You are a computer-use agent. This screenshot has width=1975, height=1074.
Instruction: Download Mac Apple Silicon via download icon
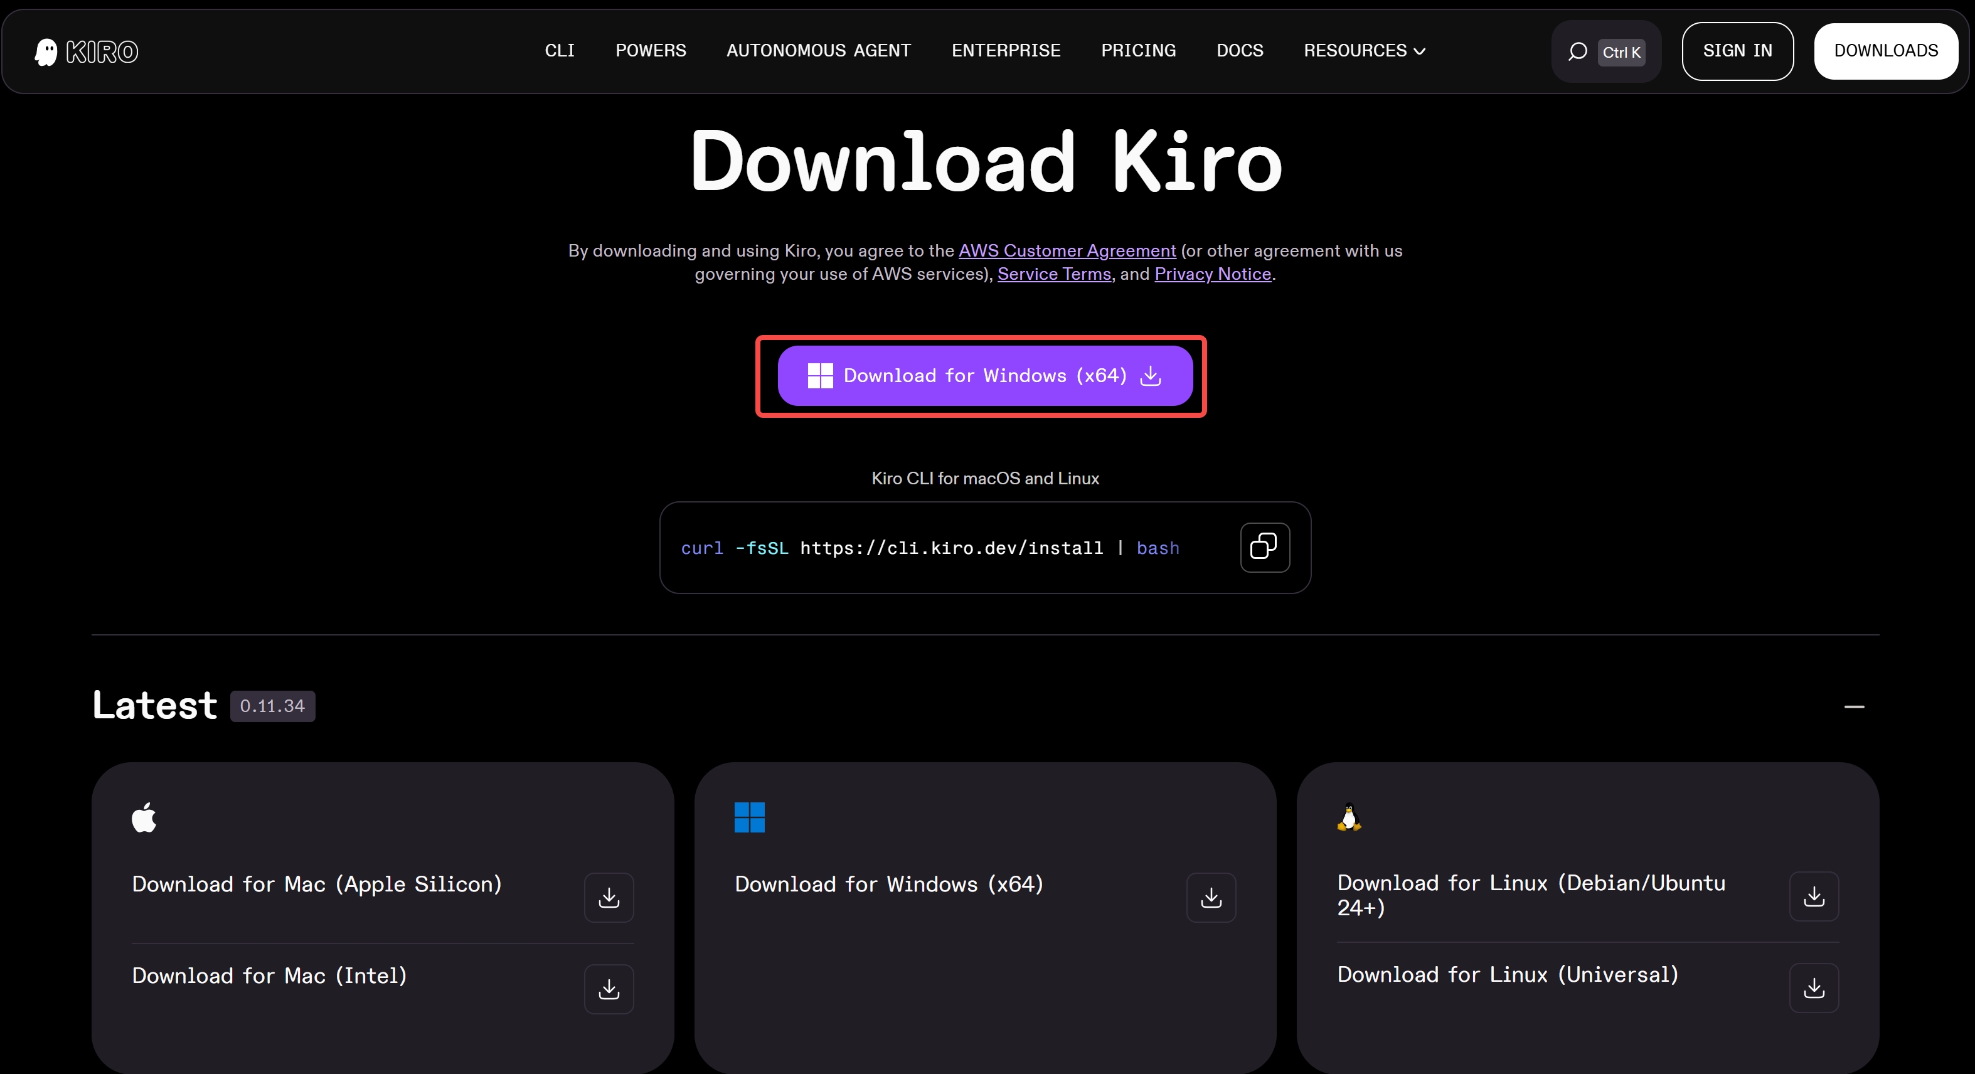pyautogui.click(x=609, y=897)
